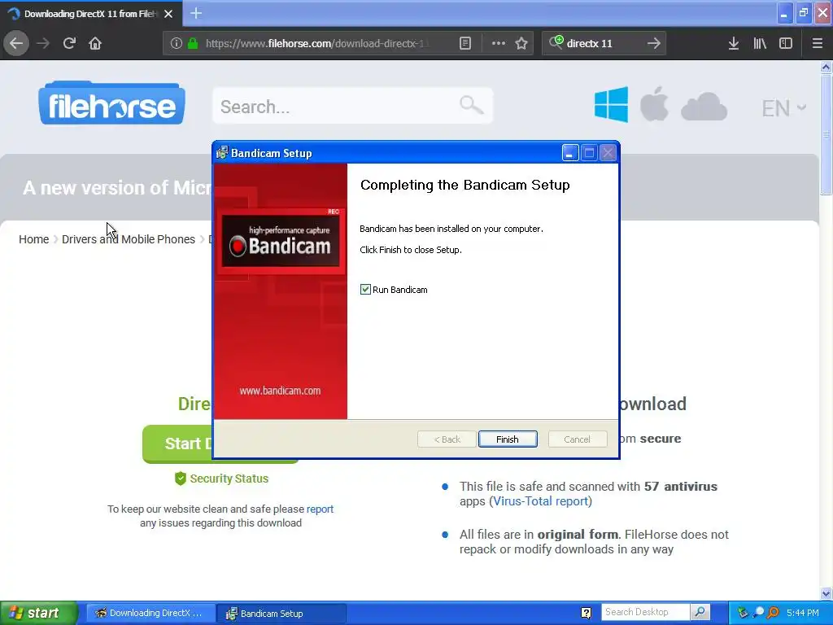Click www.bandicam.com text in setup banner
The image size is (833, 625).
[280, 391]
